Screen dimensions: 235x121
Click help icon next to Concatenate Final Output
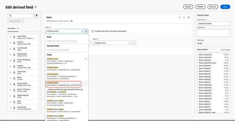click(x=71, y=21)
